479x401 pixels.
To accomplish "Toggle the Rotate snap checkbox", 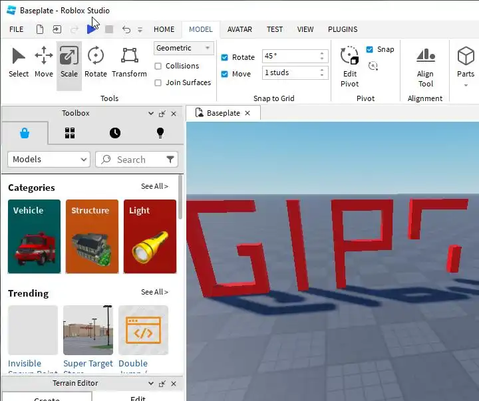I will tap(225, 57).
